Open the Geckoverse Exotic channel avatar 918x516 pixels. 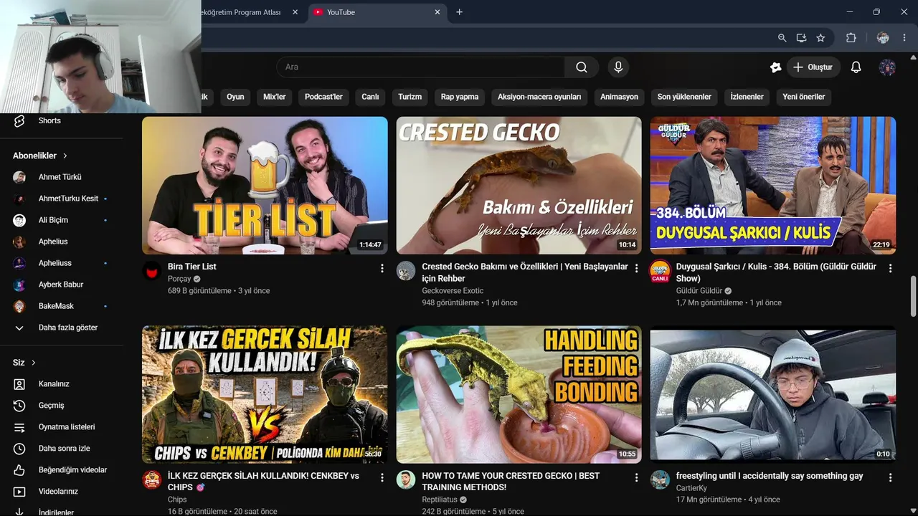[x=406, y=270]
